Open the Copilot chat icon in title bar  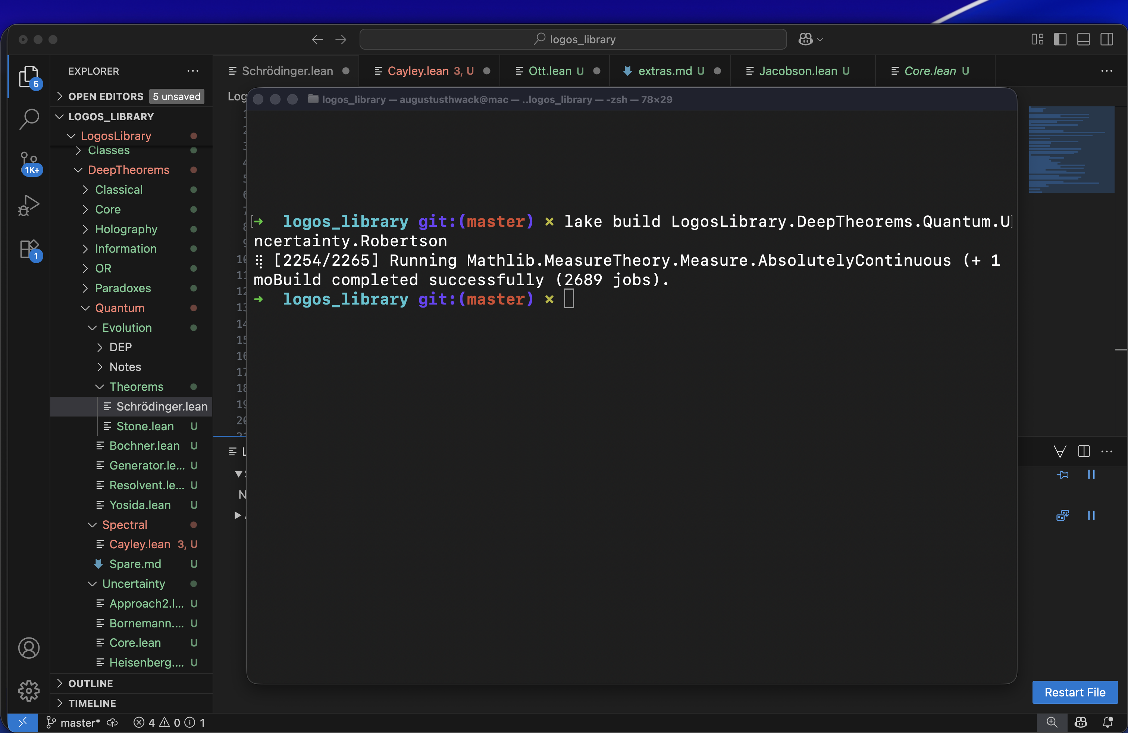805,39
